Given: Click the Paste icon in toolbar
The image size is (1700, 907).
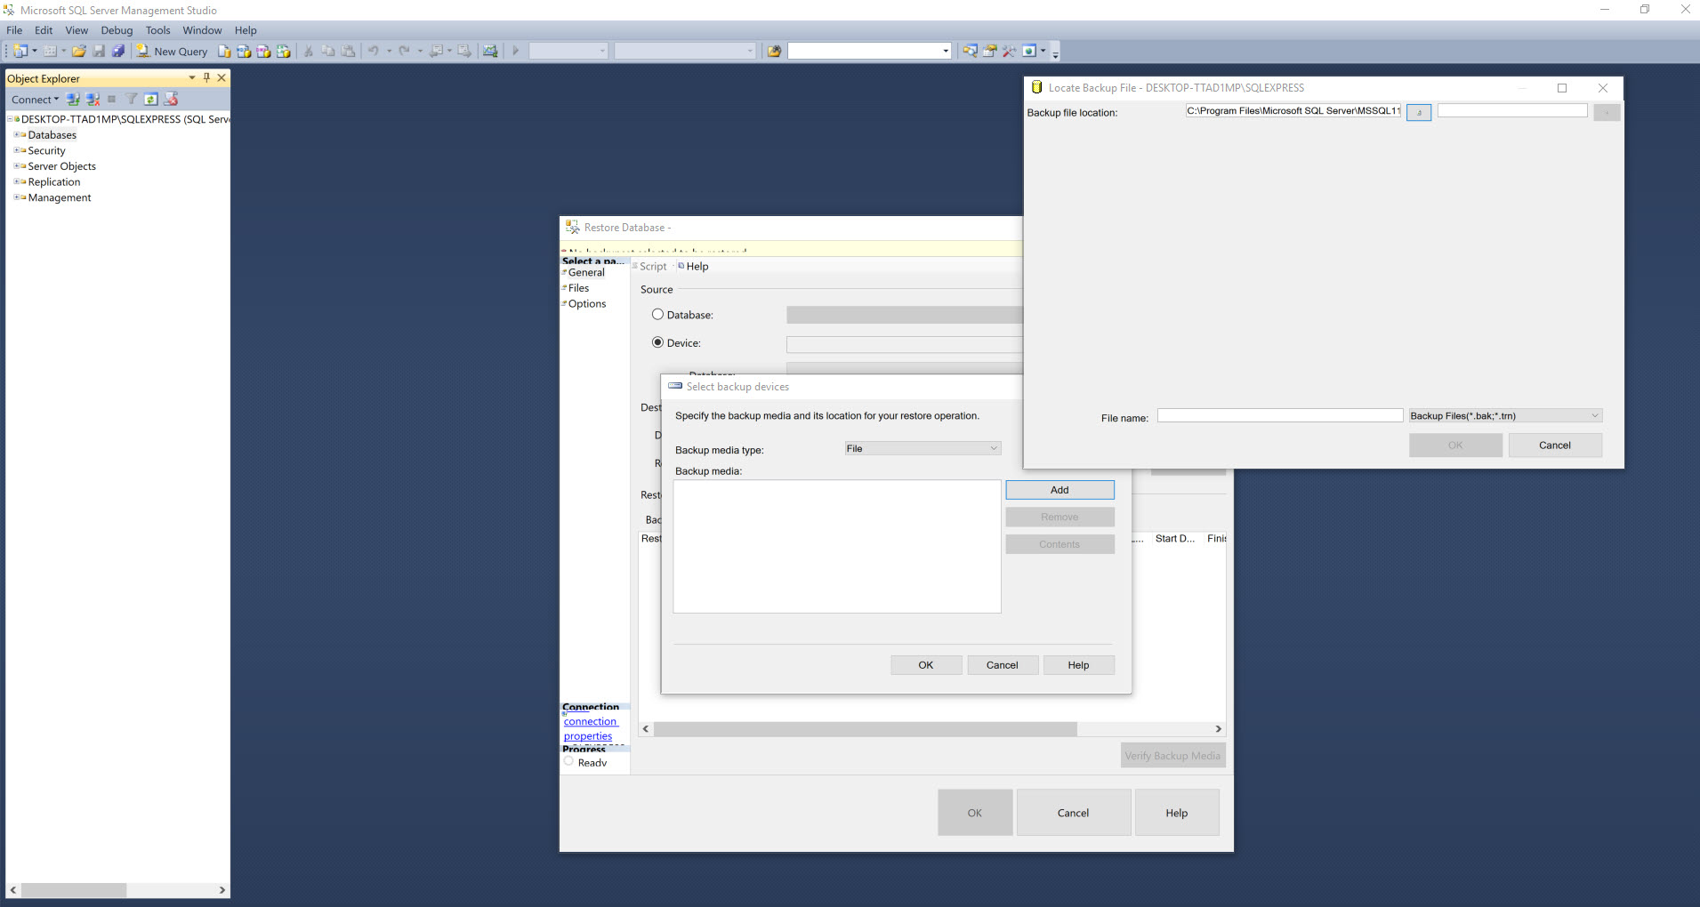Looking at the screenshot, I should point(349,52).
